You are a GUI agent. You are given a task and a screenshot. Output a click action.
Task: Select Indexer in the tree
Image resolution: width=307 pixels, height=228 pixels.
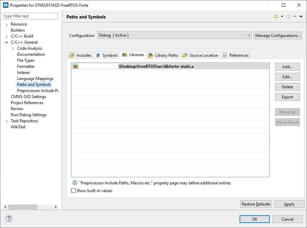tap(23, 73)
